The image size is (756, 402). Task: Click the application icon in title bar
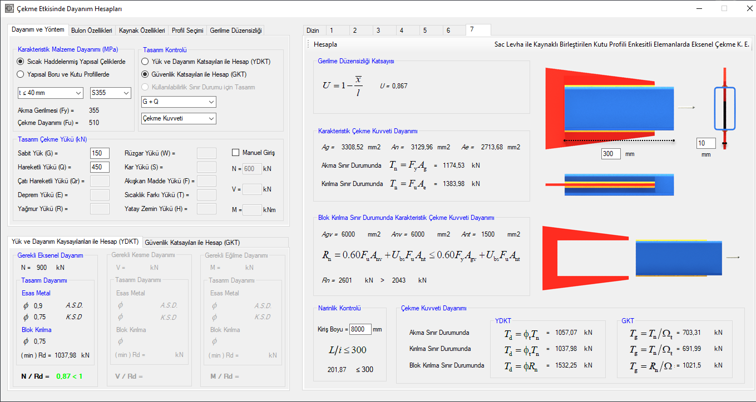9,9
